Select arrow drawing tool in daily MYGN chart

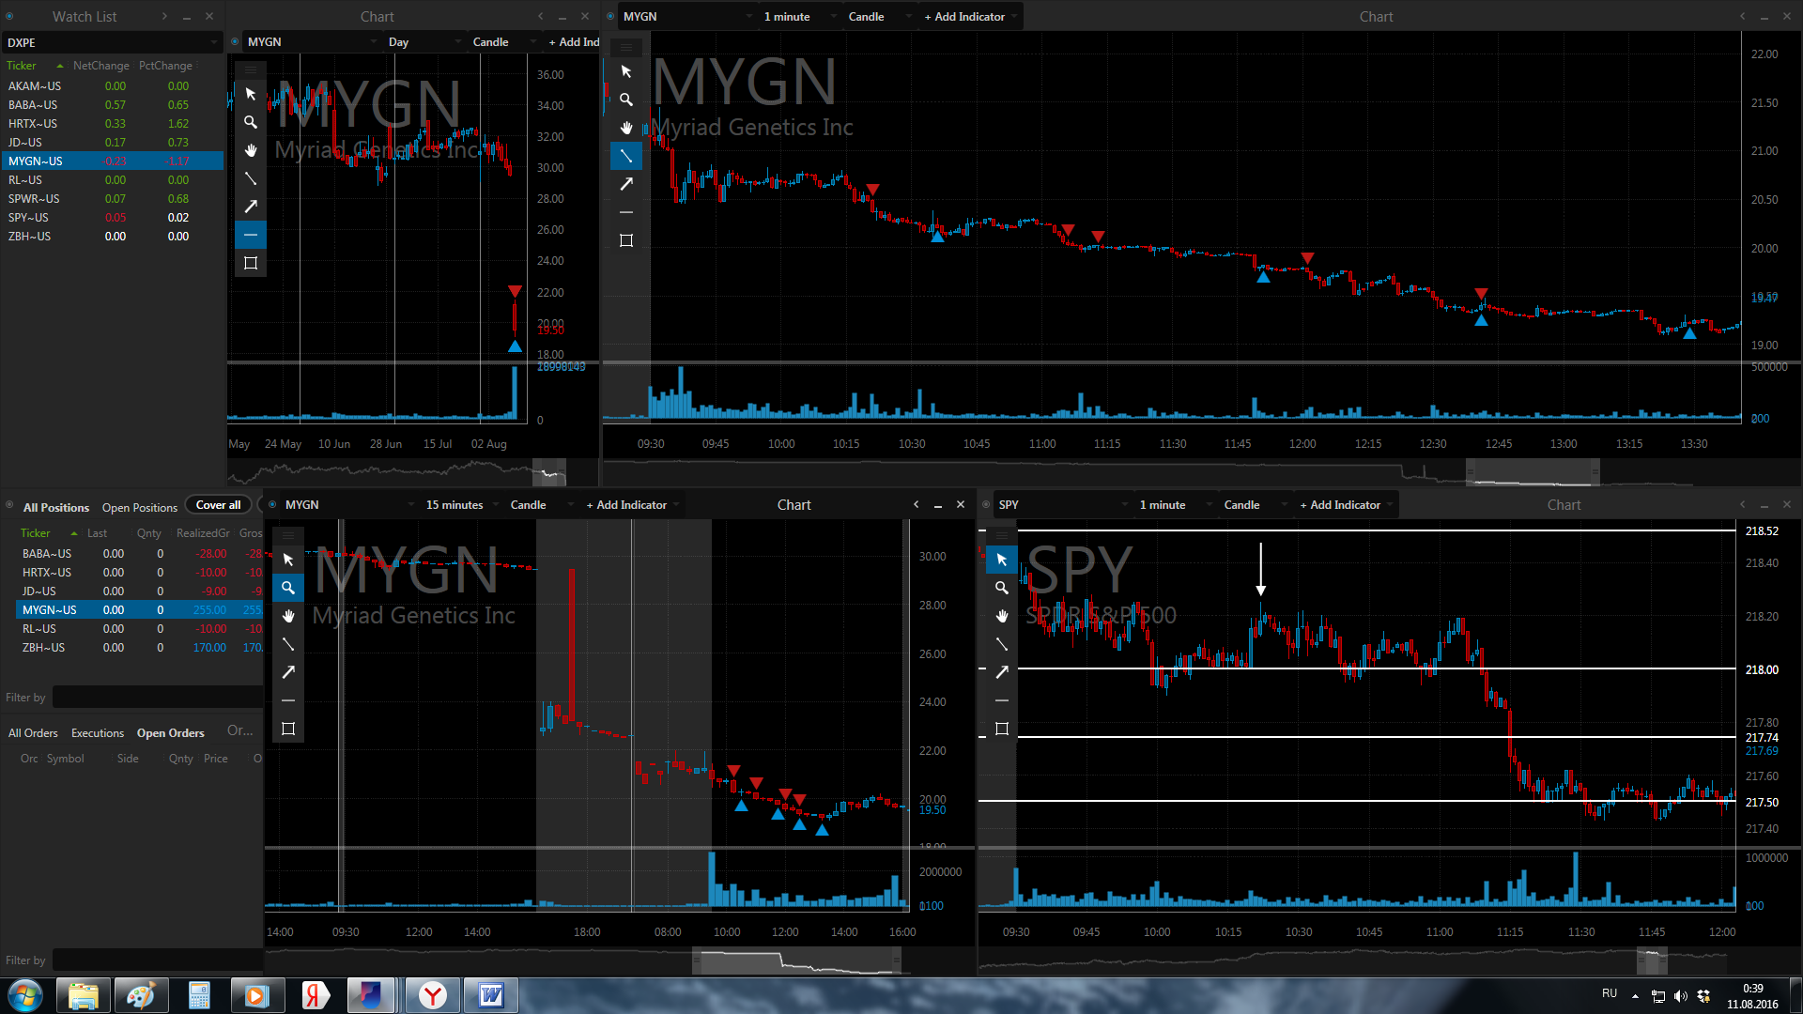(251, 207)
